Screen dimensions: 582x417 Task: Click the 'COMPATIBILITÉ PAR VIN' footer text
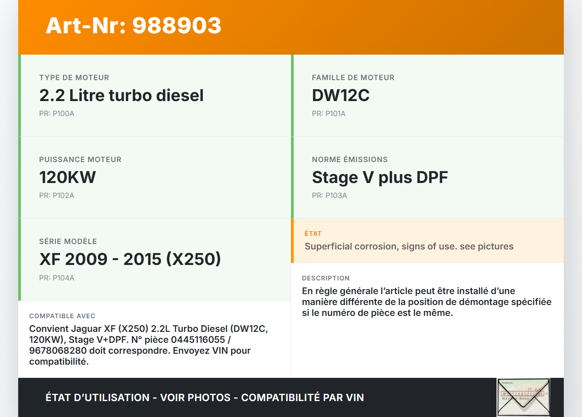point(304,397)
